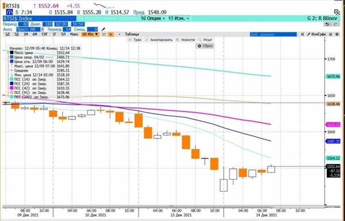Click the ИзмГрфк edit chart button
Screen dimensions: 345x221
316,34
